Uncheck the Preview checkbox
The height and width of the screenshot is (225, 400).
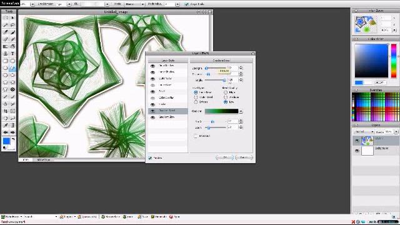[150, 158]
